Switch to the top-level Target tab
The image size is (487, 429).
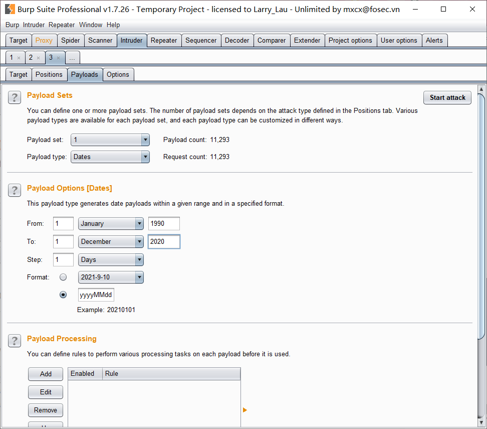19,41
